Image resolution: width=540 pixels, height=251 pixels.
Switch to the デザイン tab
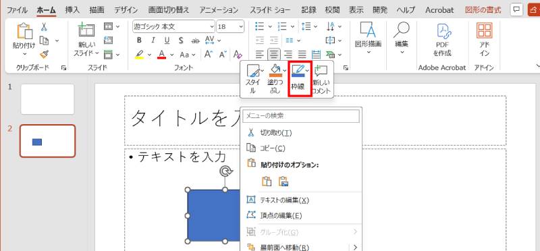pyautogui.click(x=126, y=10)
